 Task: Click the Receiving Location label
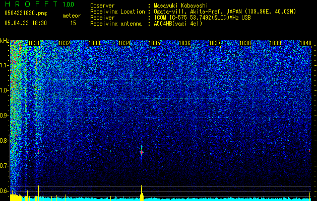pyautogui.click(x=117, y=12)
